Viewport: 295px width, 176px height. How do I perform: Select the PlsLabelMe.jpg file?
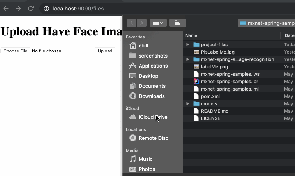coord(239,52)
